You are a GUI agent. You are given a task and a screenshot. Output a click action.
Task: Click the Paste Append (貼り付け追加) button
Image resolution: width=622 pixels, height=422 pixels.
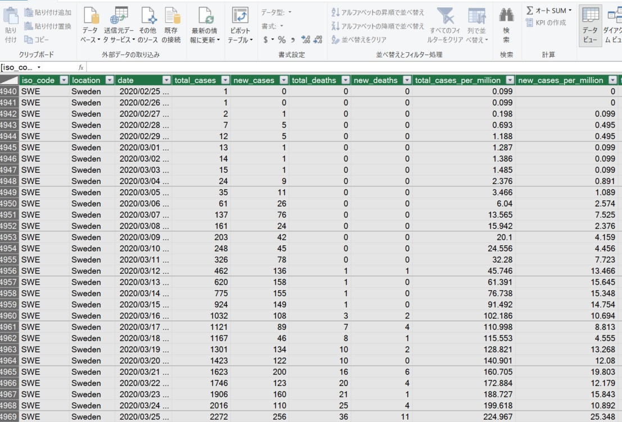pyautogui.click(x=48, y=12)
